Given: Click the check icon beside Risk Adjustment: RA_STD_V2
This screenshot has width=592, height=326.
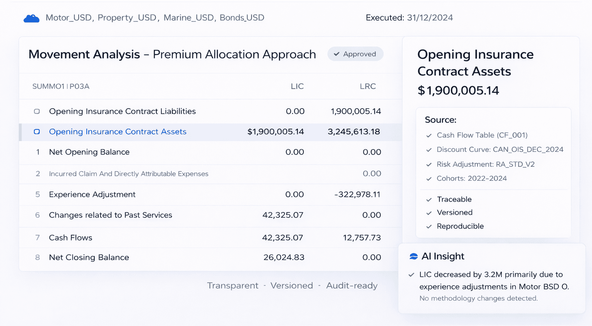Looking at the screenshot, I should [429, 164].
